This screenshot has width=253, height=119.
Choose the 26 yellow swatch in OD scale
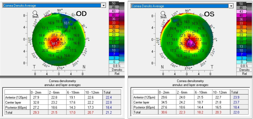114,31
